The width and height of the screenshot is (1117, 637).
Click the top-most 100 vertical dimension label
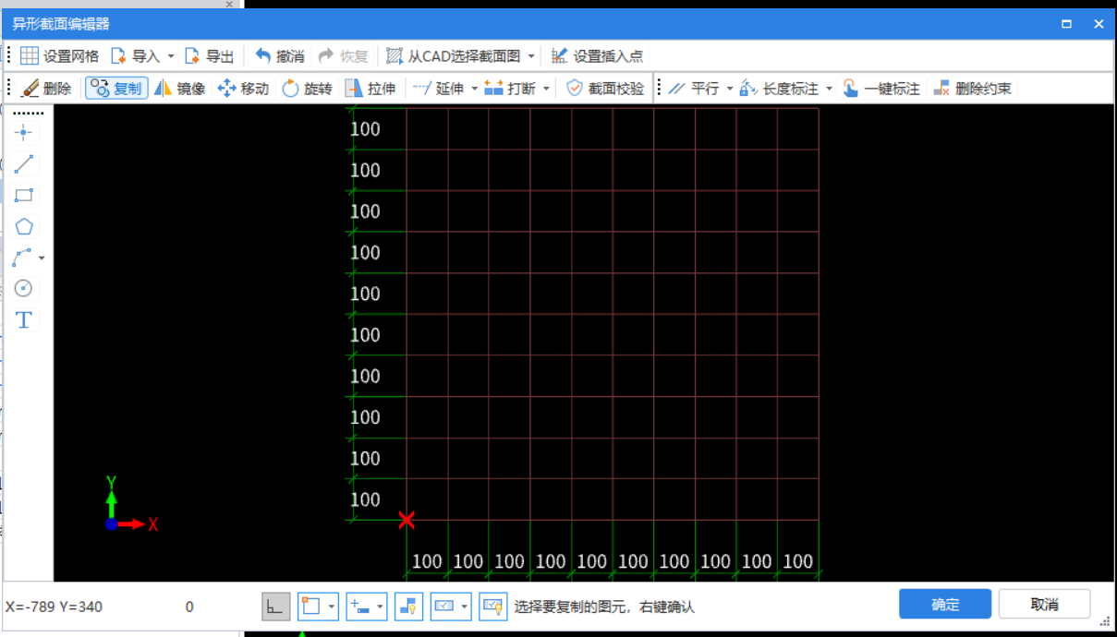(x=366, y=129)
